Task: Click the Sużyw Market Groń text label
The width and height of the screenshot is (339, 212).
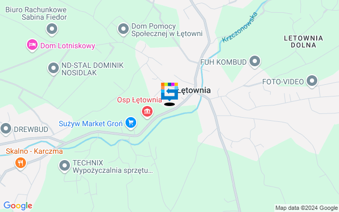Action: tap(91, 123)
